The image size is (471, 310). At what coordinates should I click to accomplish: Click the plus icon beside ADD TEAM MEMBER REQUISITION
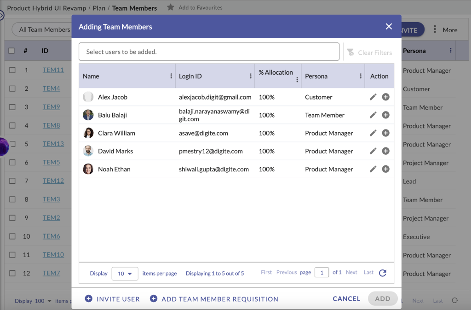point(154,298)
